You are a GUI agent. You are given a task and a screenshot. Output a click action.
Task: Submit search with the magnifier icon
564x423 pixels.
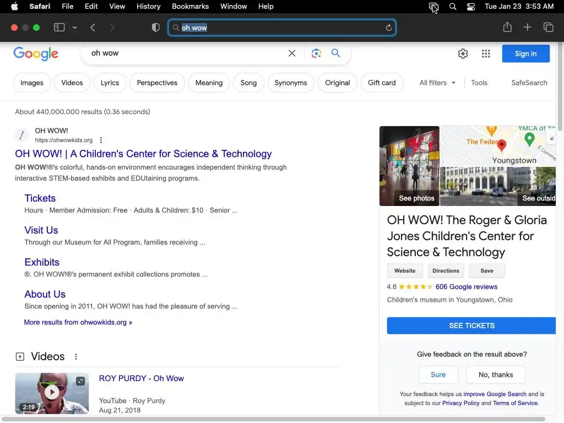(x=335, y=53)
